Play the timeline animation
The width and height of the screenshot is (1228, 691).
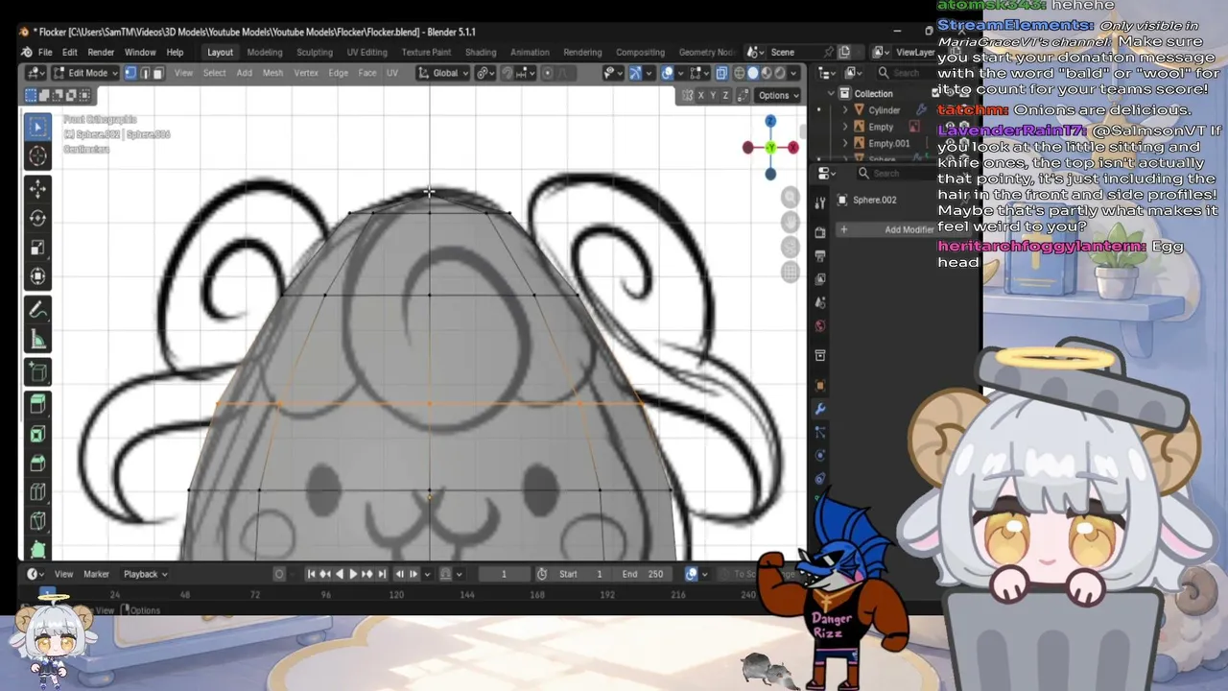[353, 574]
